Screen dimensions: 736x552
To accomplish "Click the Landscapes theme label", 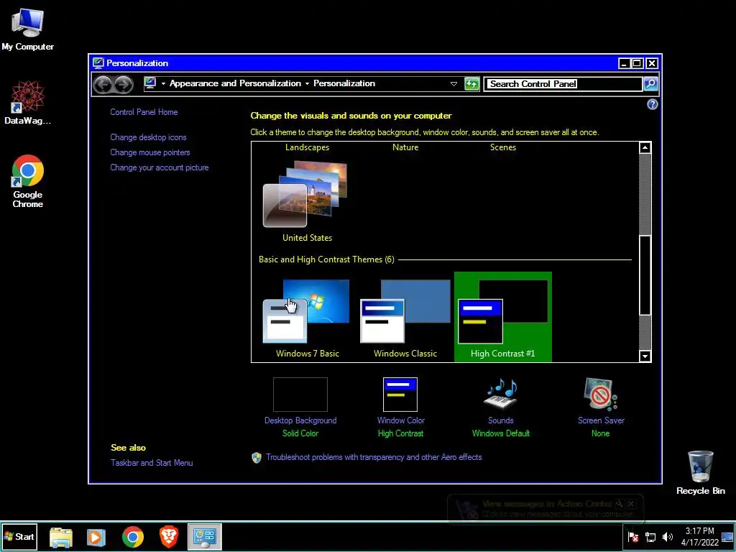I will pyautogui.click(x=307, y=147).
